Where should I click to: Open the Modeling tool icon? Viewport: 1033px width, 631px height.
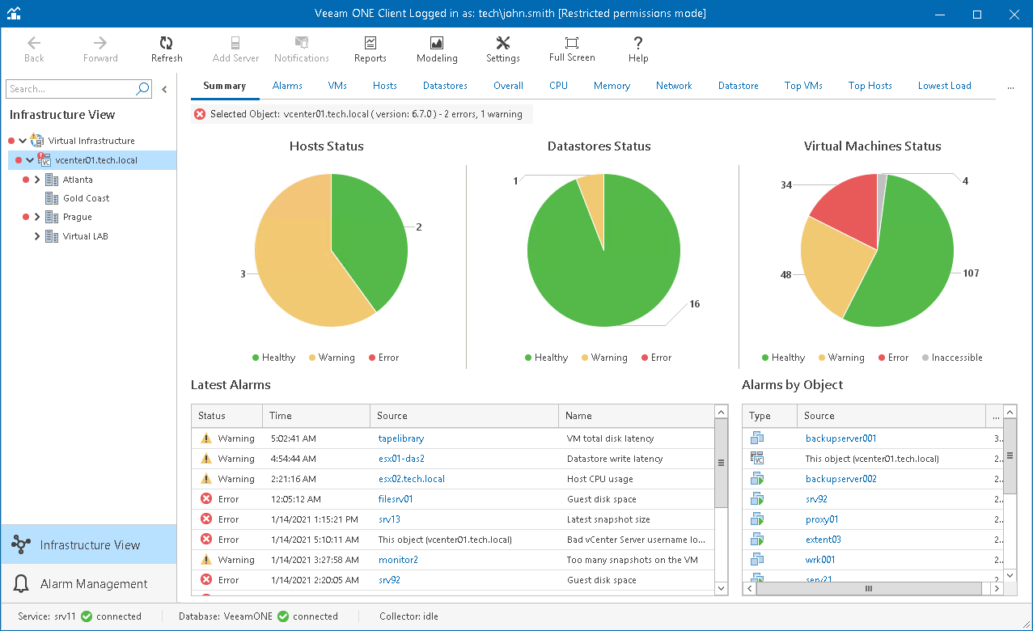coord(437,49)
